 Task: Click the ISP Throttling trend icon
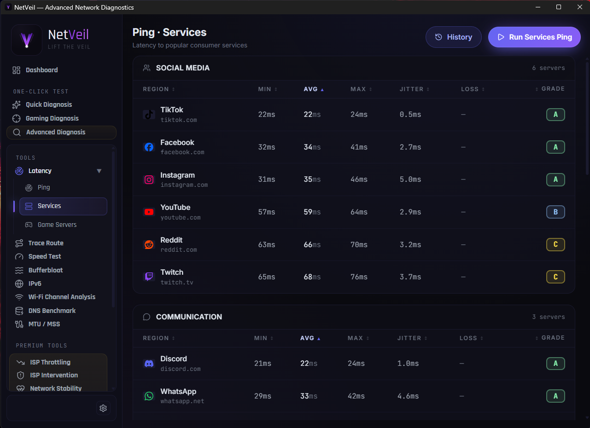(x=20, y=362)
